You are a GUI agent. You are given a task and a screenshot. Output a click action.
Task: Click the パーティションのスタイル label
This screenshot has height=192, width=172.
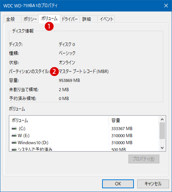tap(29, 72)
